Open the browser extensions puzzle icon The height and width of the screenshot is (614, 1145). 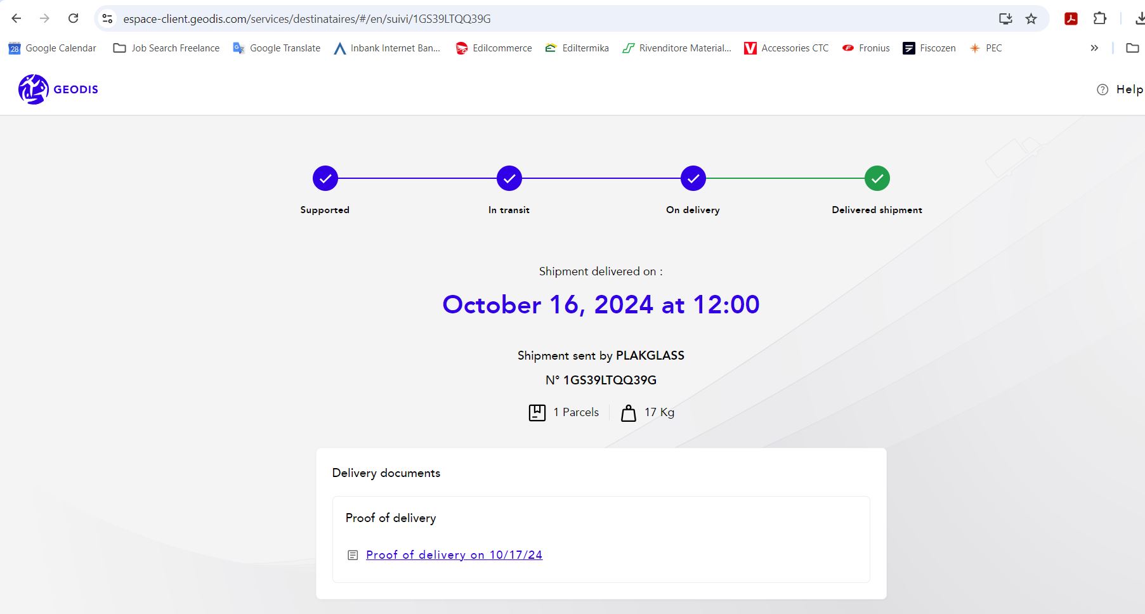[x=1100, y=18]
